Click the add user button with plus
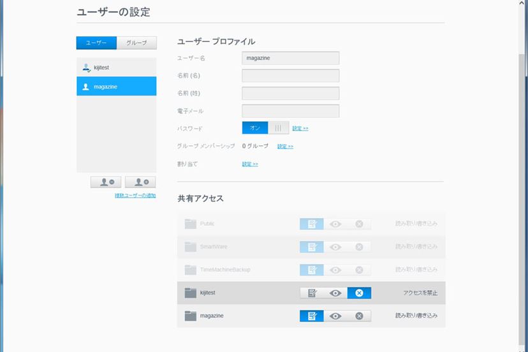Viewport: 528px width, 352px height. pyautogui.click(x=140, y=182)
